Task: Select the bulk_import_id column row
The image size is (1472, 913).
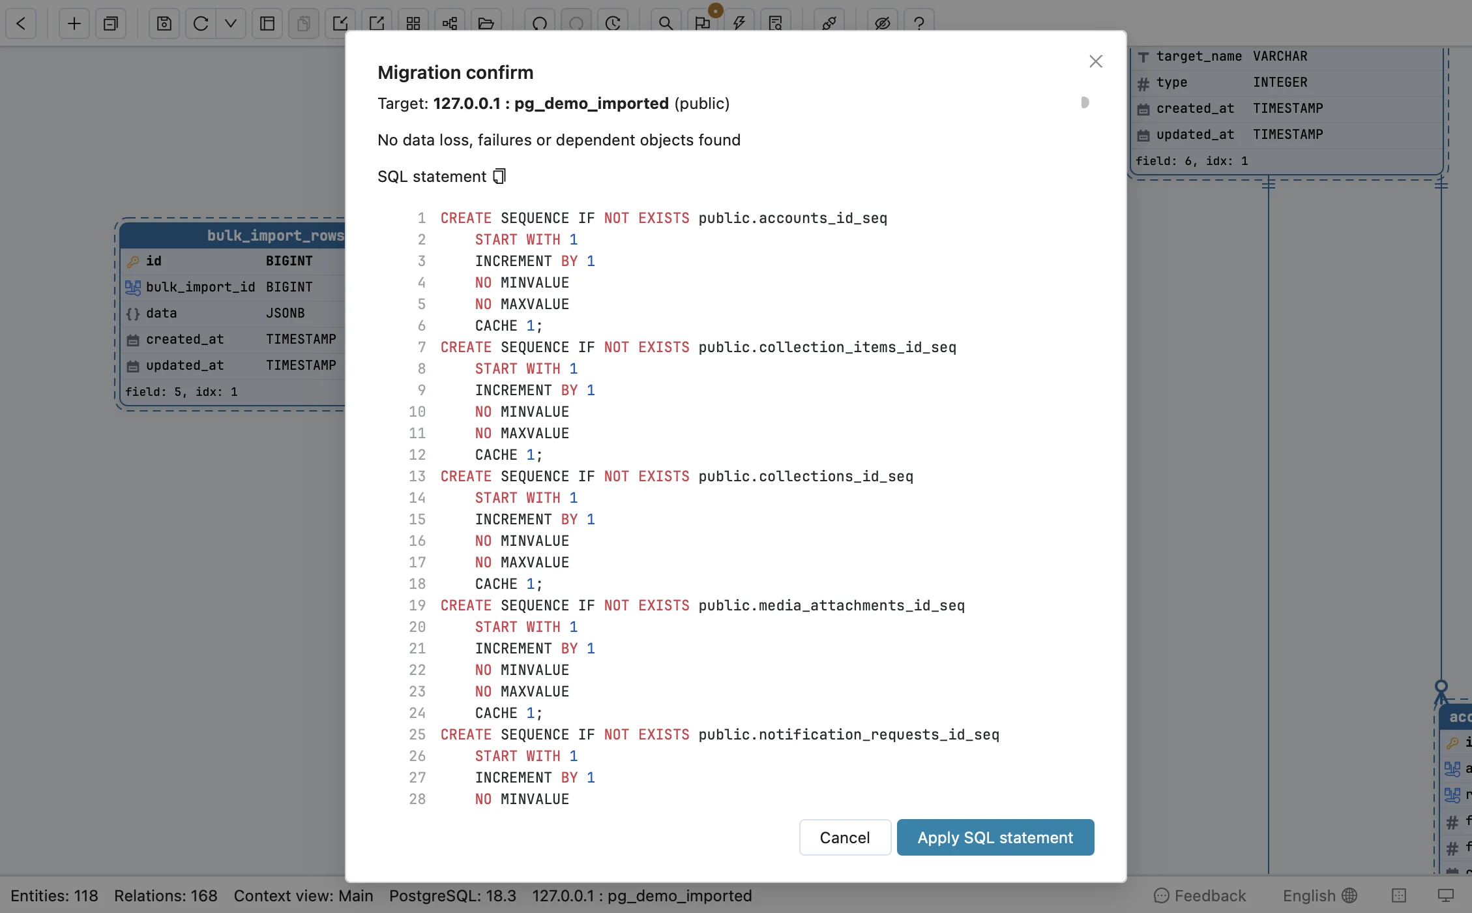Action: point(233,287)
